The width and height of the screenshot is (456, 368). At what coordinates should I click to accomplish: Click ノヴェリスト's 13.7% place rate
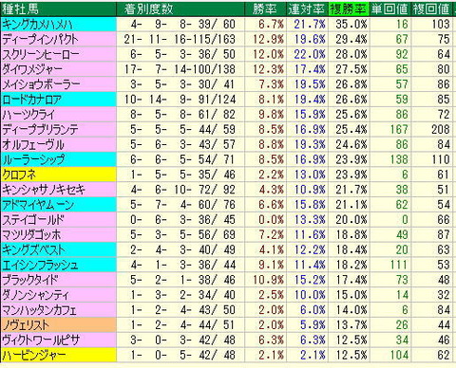coord(351,325)
